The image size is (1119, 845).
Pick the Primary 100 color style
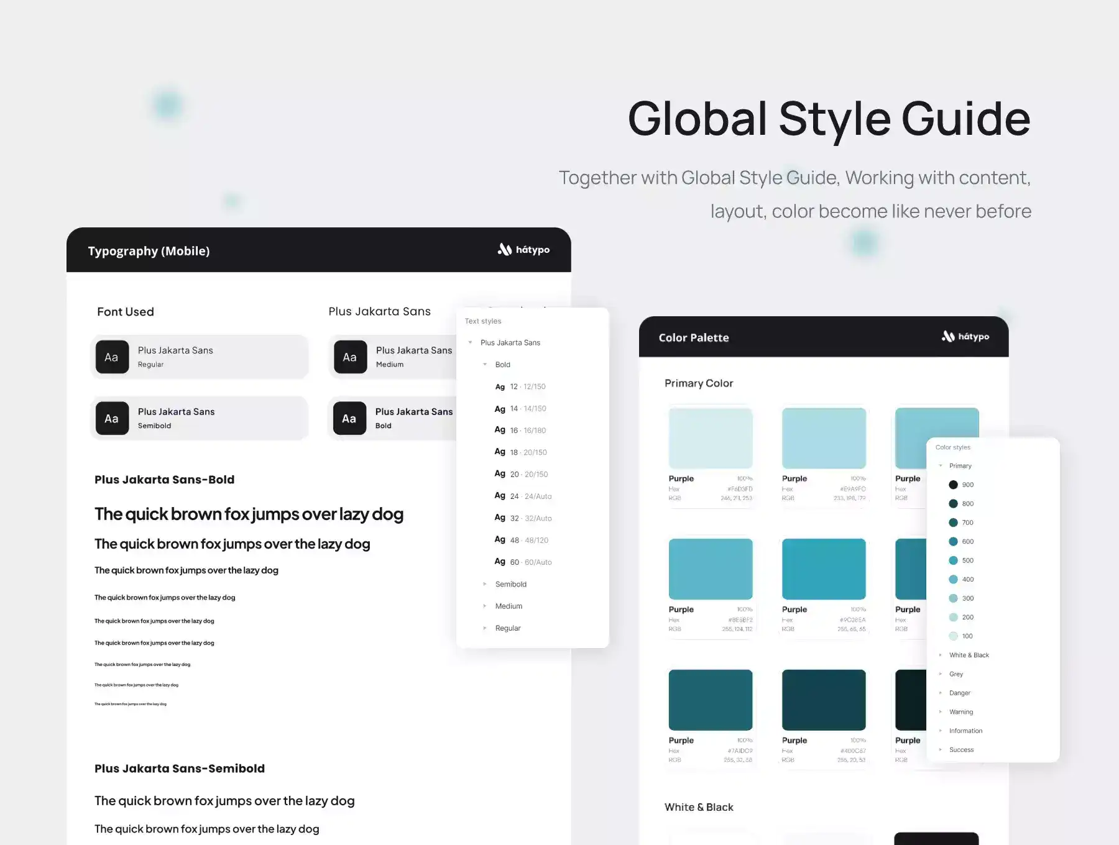pos(960,636)
